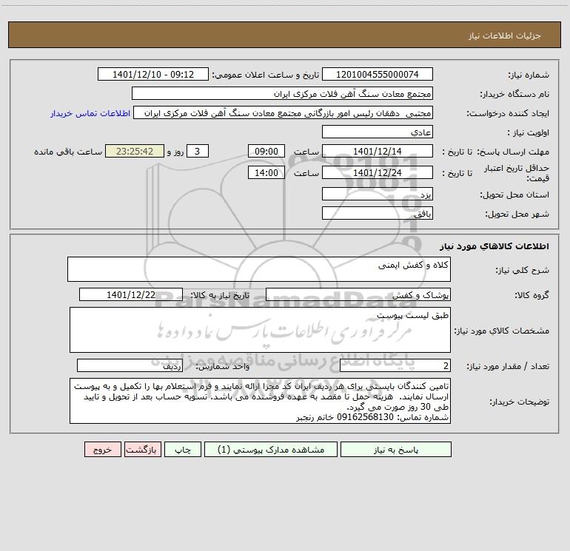Screen dimensions: 570x551
Task: Click the واحد شمارش label
Action: tap(223, 367)
